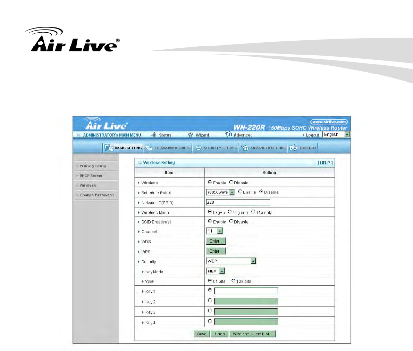Click the Key 4 input field
The image size is (413, 351).
tap(246, 322)
